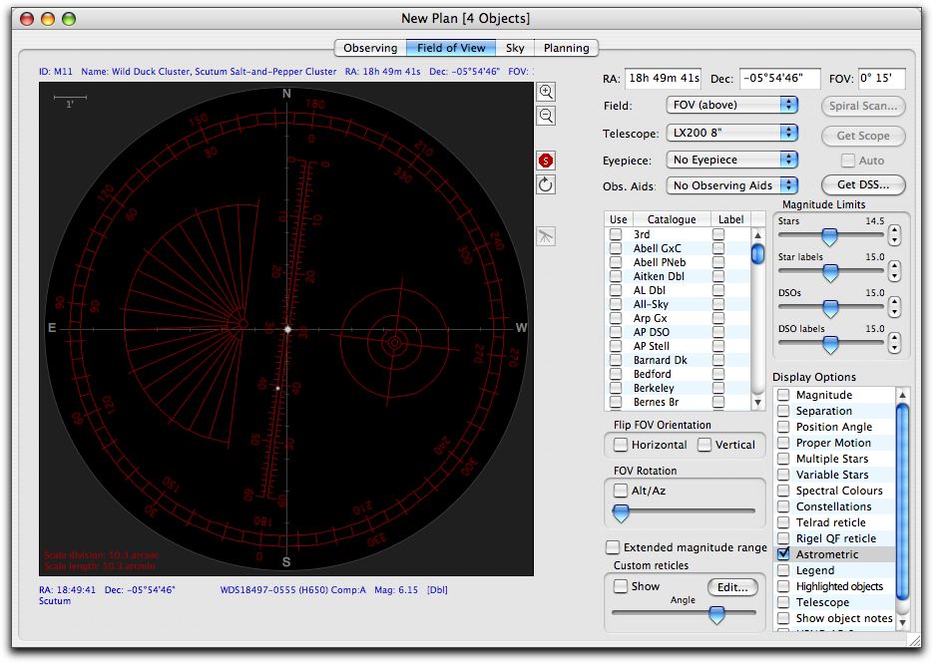
Task: Enable the Extended magnitude range checkbox
Action: tap(613, 547)
